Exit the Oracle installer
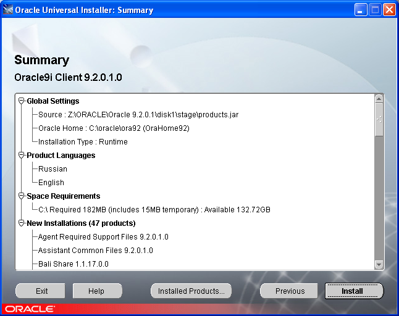This screenshot has height=316, width=399. (41, 291)
